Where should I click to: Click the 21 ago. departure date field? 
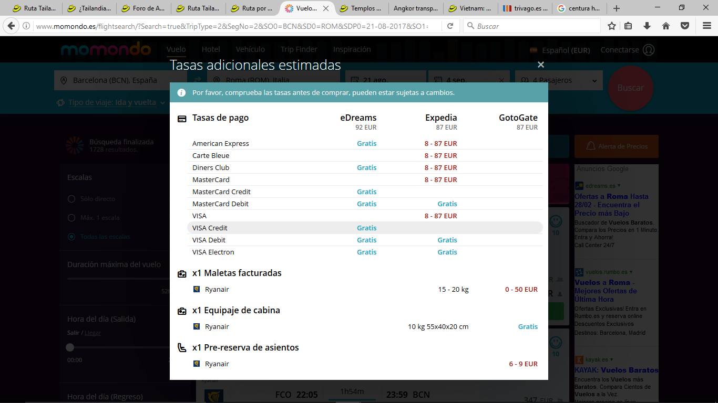point(385,80)
